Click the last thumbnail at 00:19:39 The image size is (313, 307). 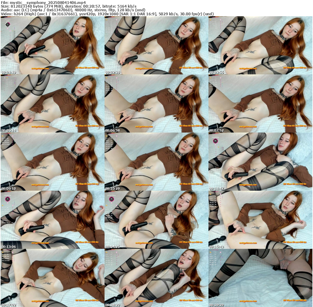(x=260, y=278)
